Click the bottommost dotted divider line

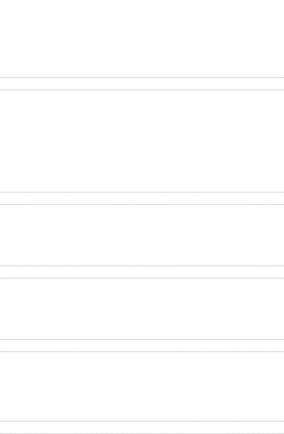pyautogui.click(x=142, y=433)
